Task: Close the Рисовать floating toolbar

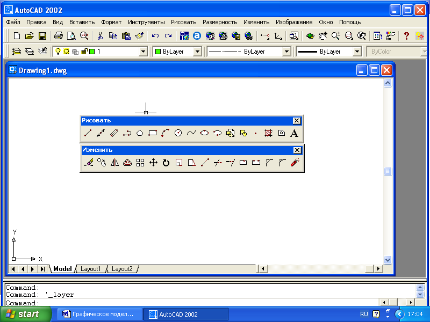Action: coord(297,120)
